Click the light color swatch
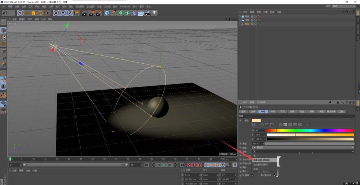The height and width of the screenshot is (185, 360). point(256,120)
